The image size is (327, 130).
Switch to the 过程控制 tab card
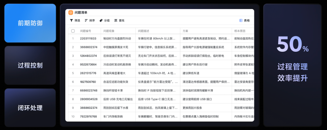30,65
